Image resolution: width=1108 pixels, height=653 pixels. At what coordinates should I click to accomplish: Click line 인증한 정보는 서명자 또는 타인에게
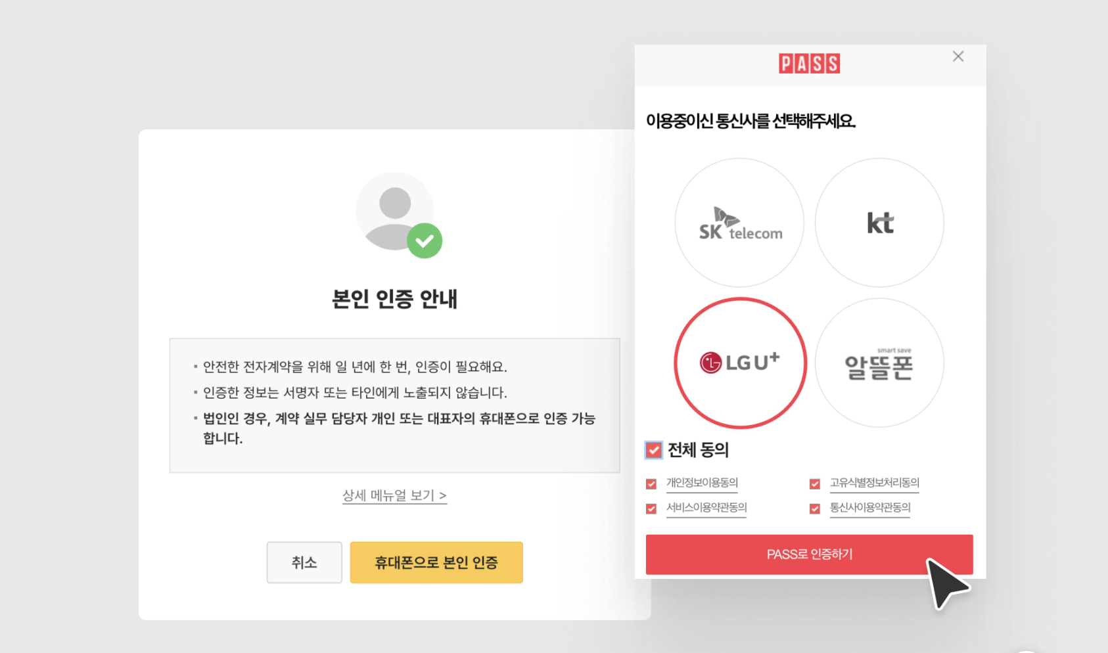355,393
